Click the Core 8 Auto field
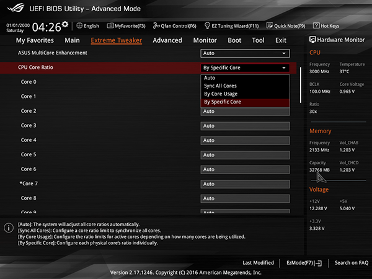Image resolution: width=372 pixels, height=279 pixels. pyautogui.click(x=245, y=198)
